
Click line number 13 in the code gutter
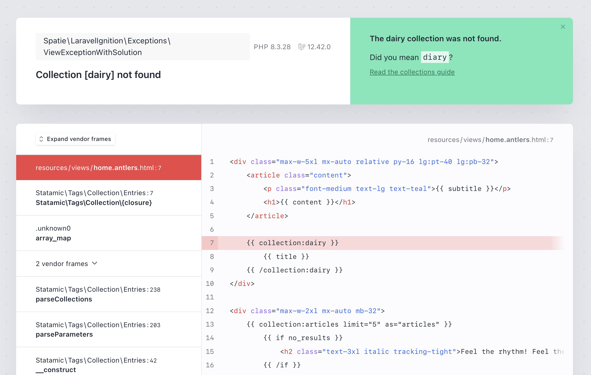pyautogui.click(x=210, y=324)
